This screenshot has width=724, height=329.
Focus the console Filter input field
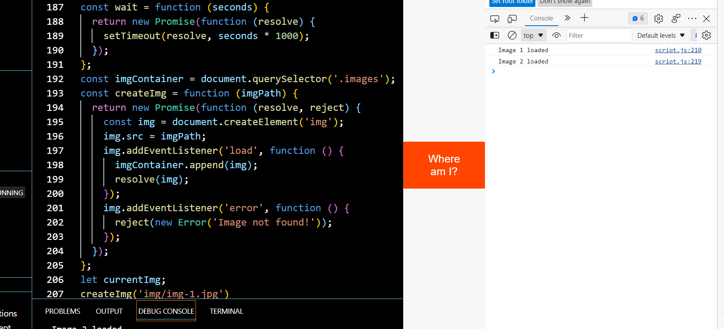tap(599, 36)
